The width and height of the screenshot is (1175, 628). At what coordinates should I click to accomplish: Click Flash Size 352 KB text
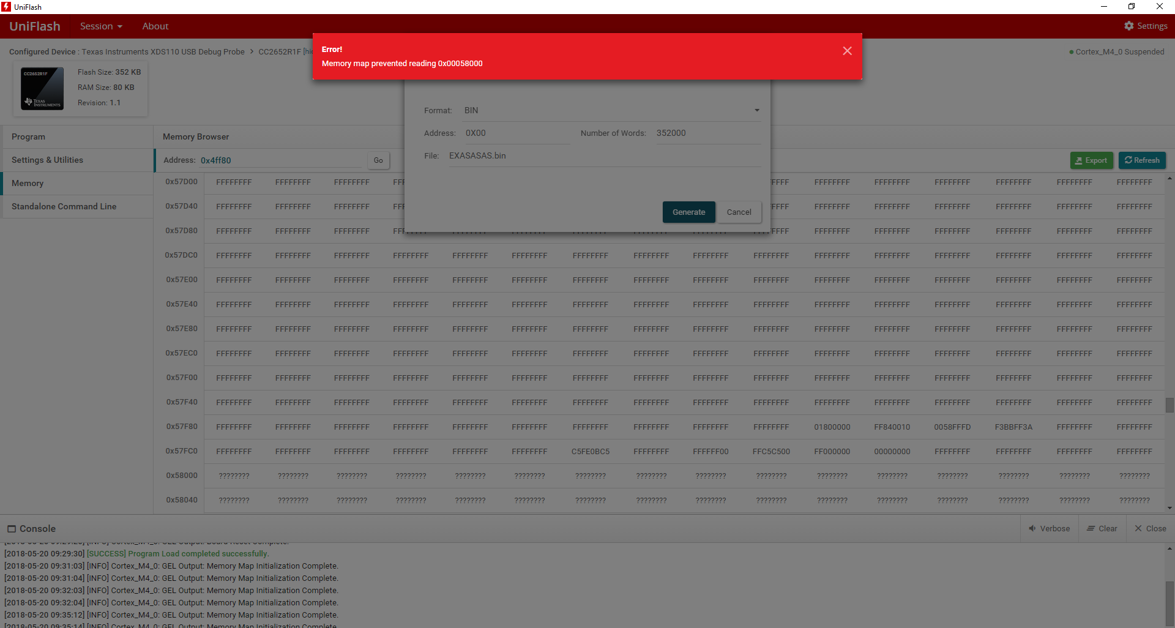(109, 72)
